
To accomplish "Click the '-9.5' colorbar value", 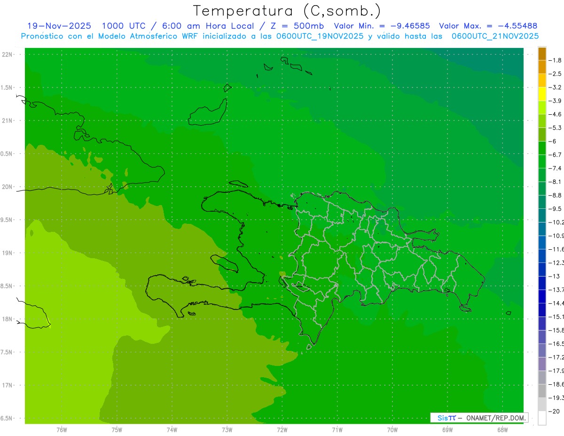I will (x=556, y=208).
